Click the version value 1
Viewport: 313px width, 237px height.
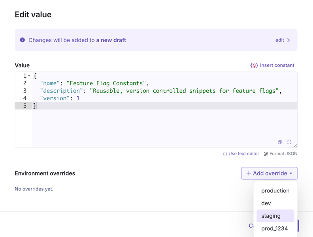click(78, 98)
